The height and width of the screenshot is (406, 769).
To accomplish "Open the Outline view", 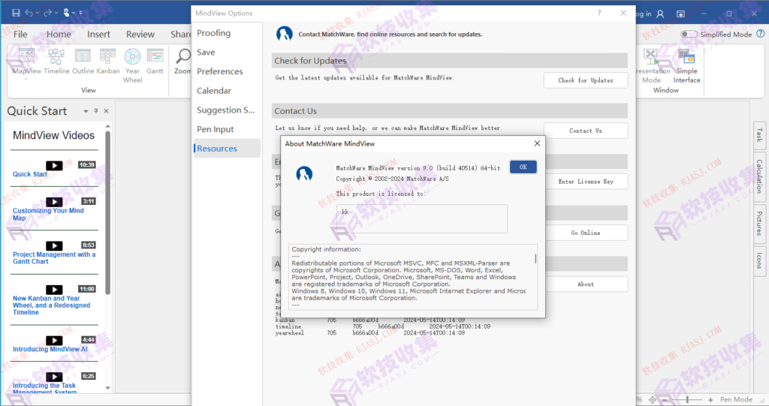I will point(83,60).
